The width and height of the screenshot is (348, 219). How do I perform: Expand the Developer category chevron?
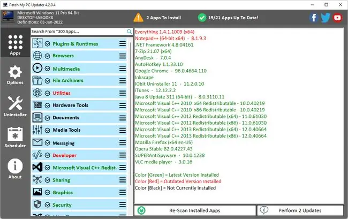[x=47, y=155]
